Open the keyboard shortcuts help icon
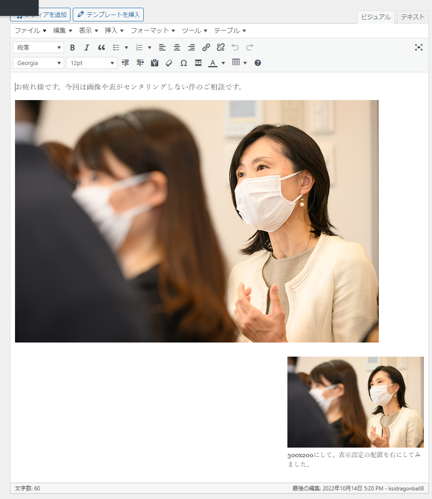This screenshot has height=499, width=432. point(258,63)
